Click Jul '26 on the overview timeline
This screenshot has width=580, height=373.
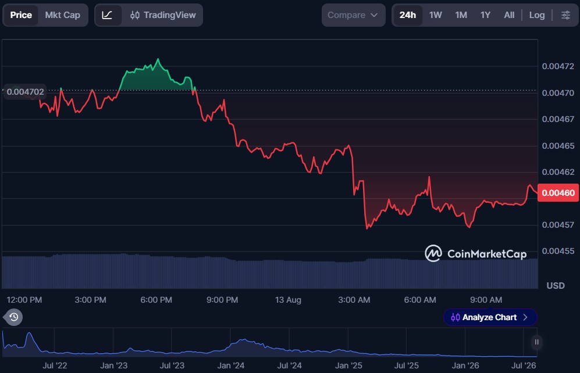(524, 365)
